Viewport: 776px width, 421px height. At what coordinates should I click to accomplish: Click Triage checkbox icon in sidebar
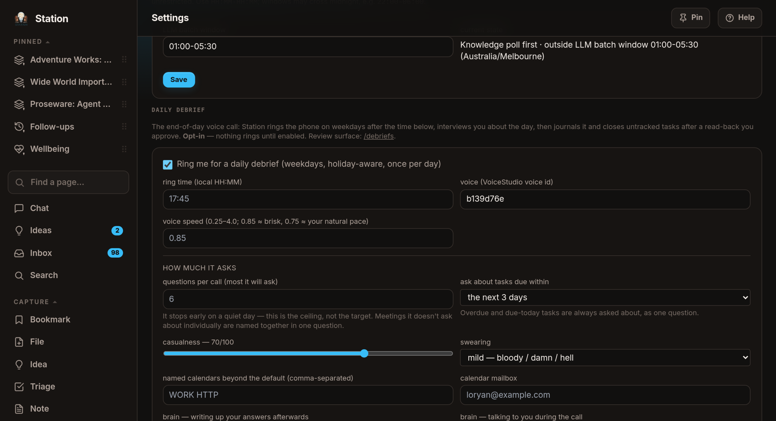(19, 387)
